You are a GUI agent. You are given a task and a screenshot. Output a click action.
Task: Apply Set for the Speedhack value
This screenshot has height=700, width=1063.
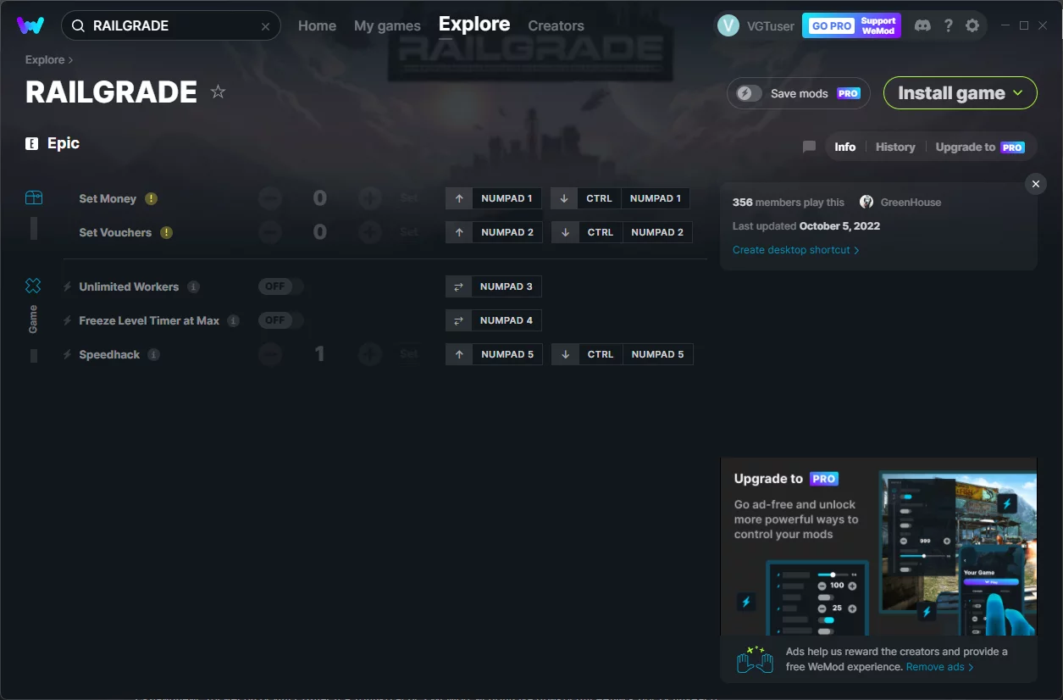click(409, 354)
